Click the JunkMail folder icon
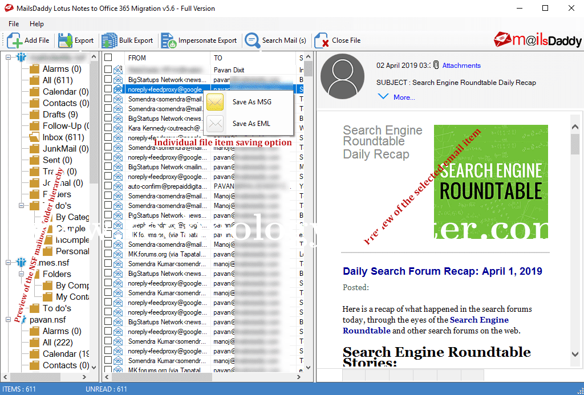584x395 pixels. 34,149
